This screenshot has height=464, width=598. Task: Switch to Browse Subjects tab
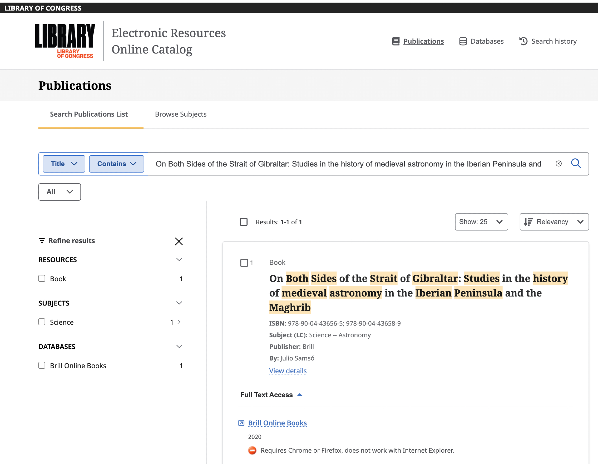click(181, 114)
